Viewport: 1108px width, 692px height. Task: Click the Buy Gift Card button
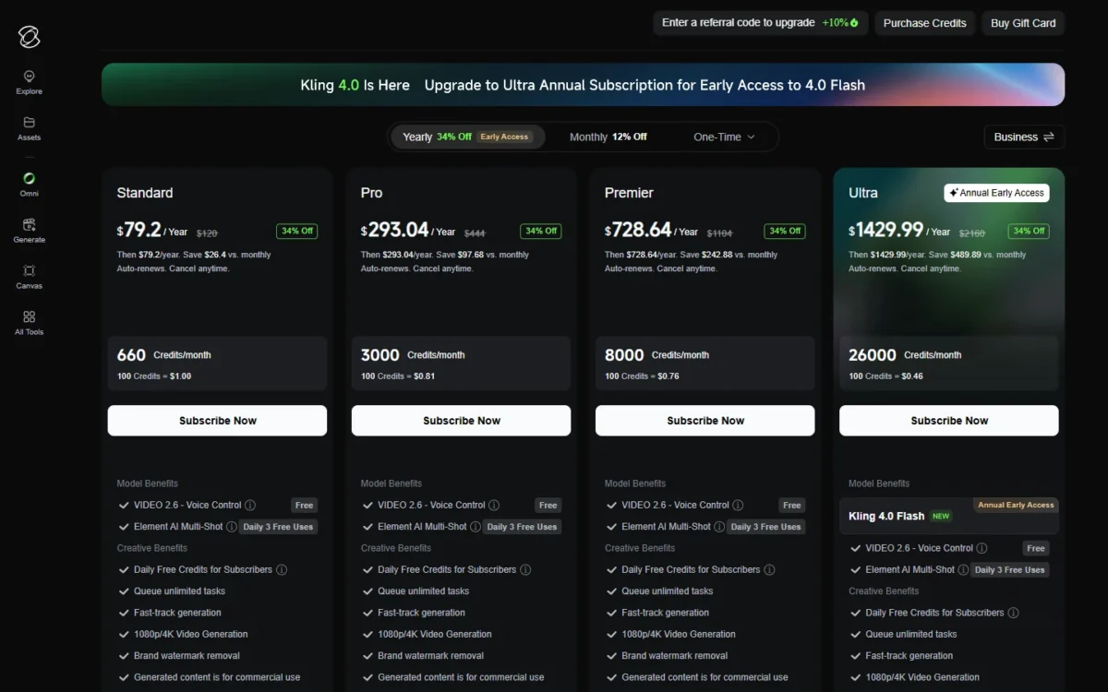tap(1023, 23)
